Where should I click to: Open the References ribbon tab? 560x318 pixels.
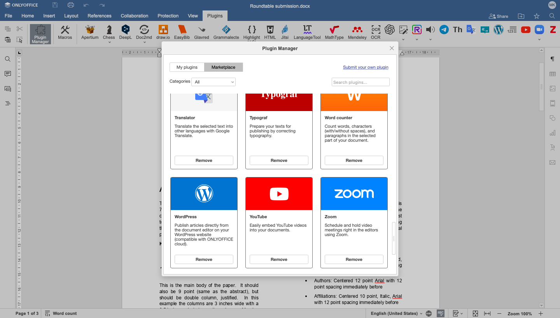(99, 16)
